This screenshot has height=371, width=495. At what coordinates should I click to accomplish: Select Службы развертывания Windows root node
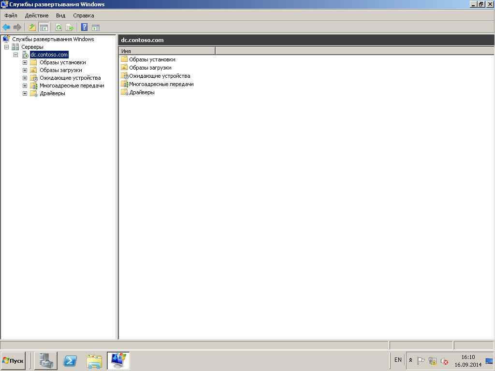(53, 39)
